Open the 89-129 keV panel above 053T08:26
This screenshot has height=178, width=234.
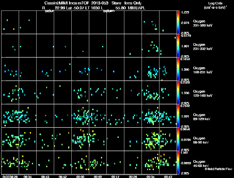10,116
